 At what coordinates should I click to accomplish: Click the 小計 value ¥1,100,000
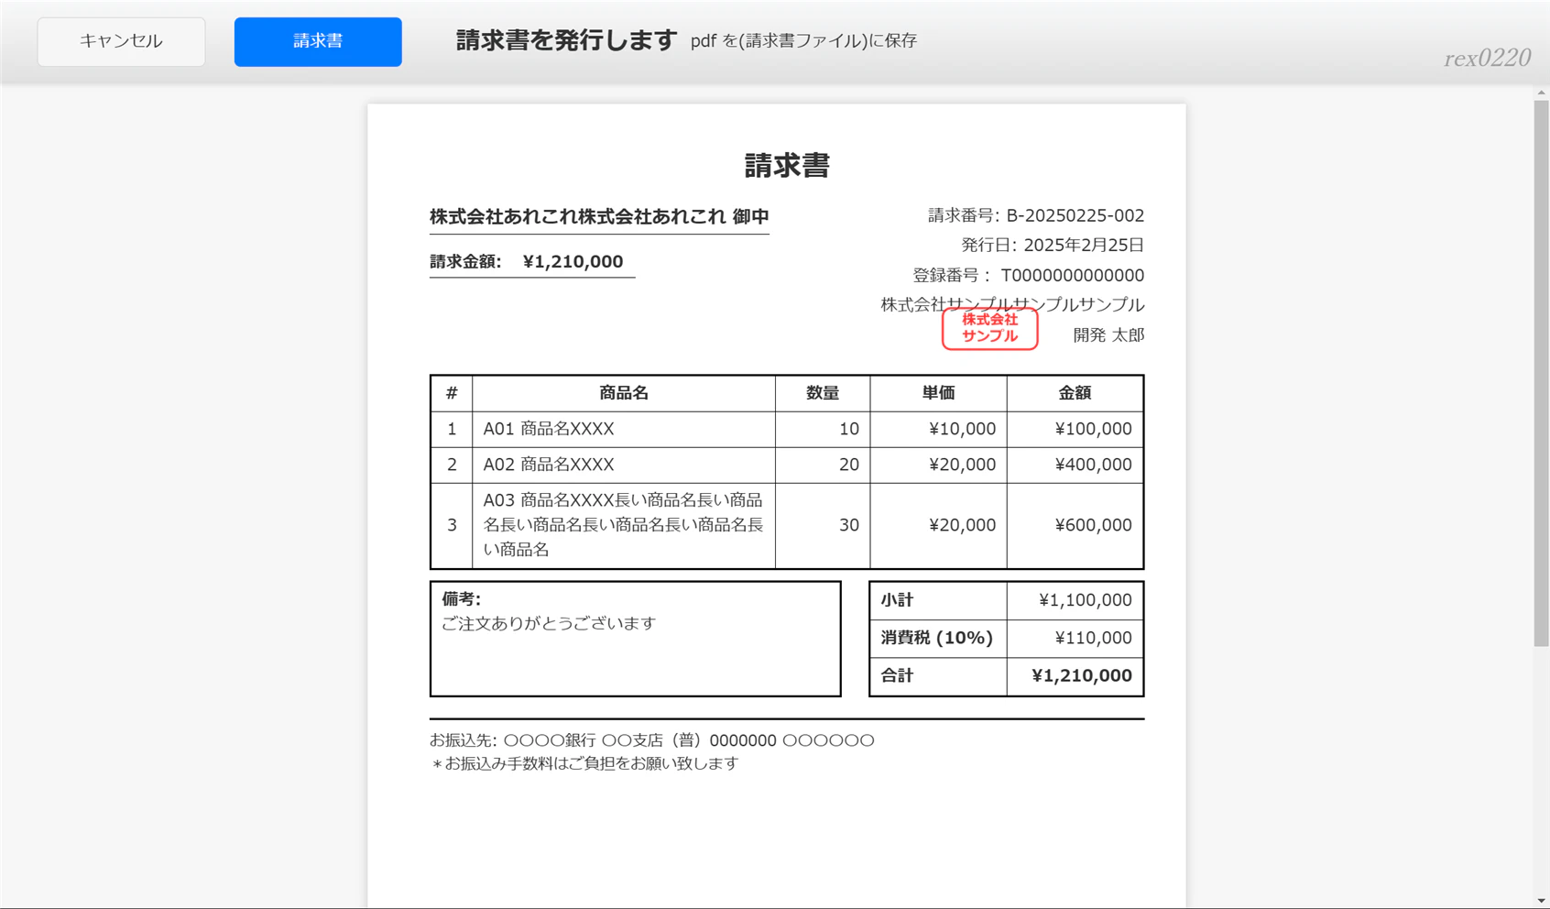(x=1075, y=600)
